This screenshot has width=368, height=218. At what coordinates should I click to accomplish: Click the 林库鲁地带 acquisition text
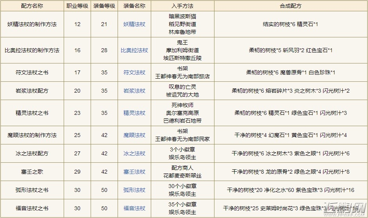[x=182, y=32]
